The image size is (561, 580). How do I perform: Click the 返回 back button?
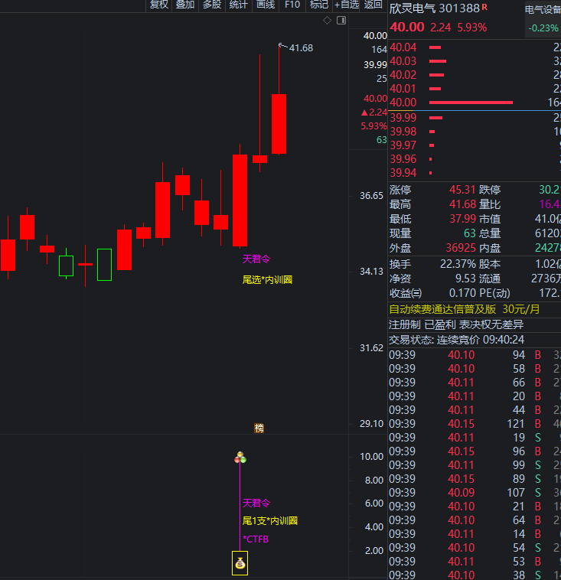(373, 5)
